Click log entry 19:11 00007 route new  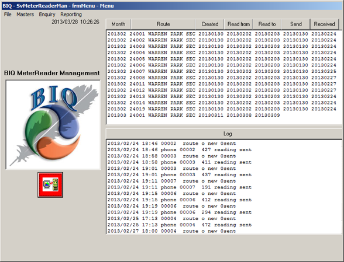coord(172,181)
